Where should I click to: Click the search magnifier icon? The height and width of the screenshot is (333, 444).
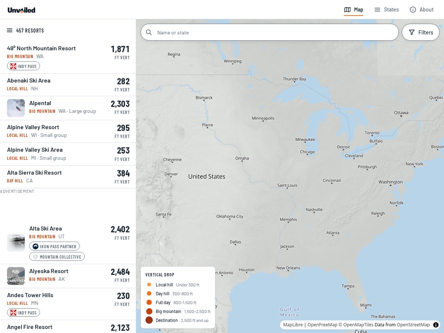pyautogui.click(x=149, y=32)
